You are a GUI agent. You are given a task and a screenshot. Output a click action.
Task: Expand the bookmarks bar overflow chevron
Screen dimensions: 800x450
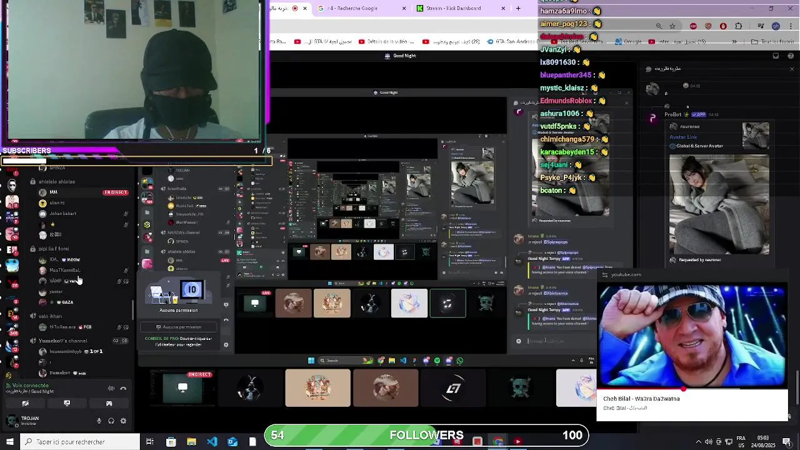pos(734,42)
